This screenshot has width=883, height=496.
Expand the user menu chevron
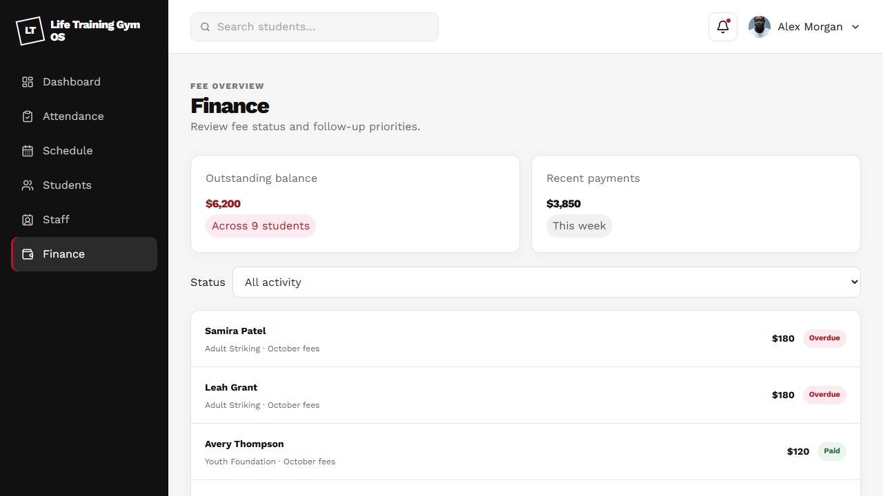855,27
